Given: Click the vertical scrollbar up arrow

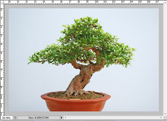Looking at the screenshot, I should pyautogui.click(x=165, y=2).
